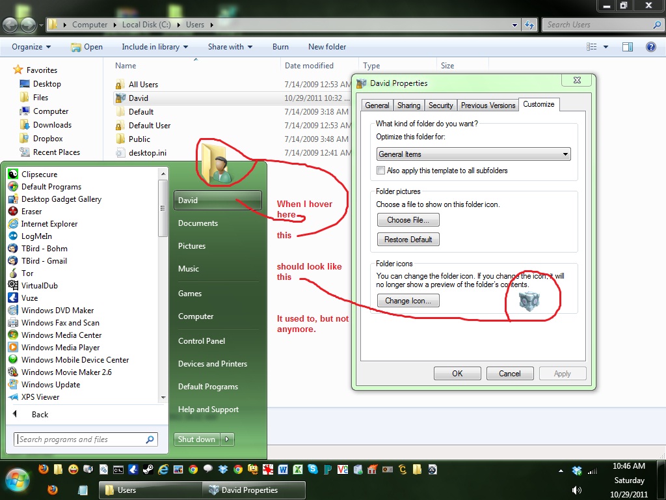Click the Choose File button
This screenshot has width=666, height=500.
(x=408, y=219)
